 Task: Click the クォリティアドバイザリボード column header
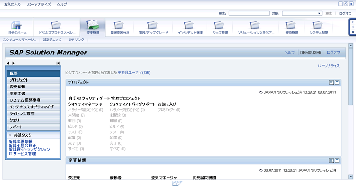tap(132, 104)
